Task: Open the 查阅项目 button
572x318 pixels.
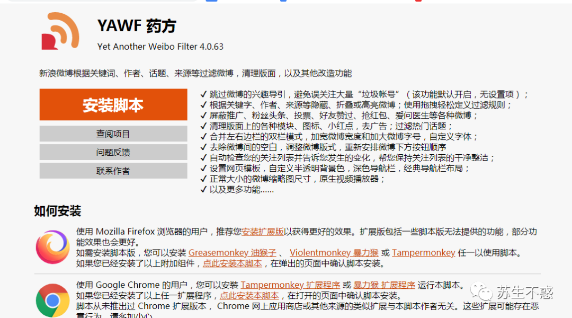Action: tap(113, 134)
